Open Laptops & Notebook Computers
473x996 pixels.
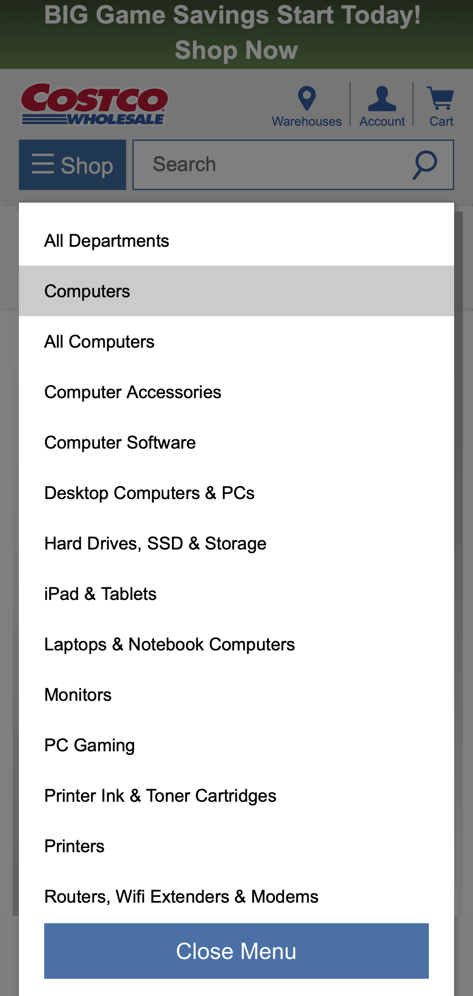tap(169, 644)
